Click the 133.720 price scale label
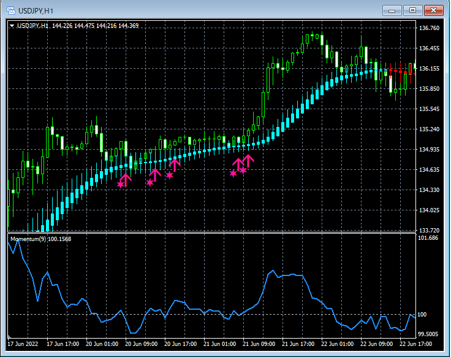Screen dimensions: 451x357 point(429,230)
